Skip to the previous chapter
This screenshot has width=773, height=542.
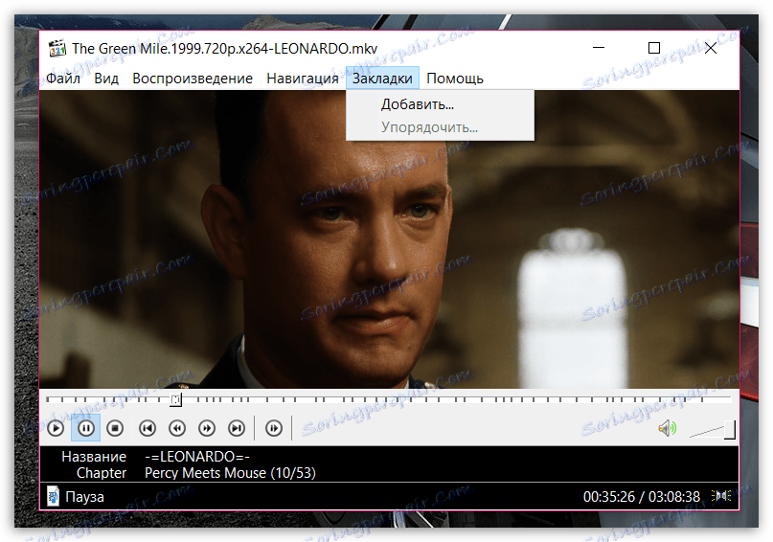[148, 428]
